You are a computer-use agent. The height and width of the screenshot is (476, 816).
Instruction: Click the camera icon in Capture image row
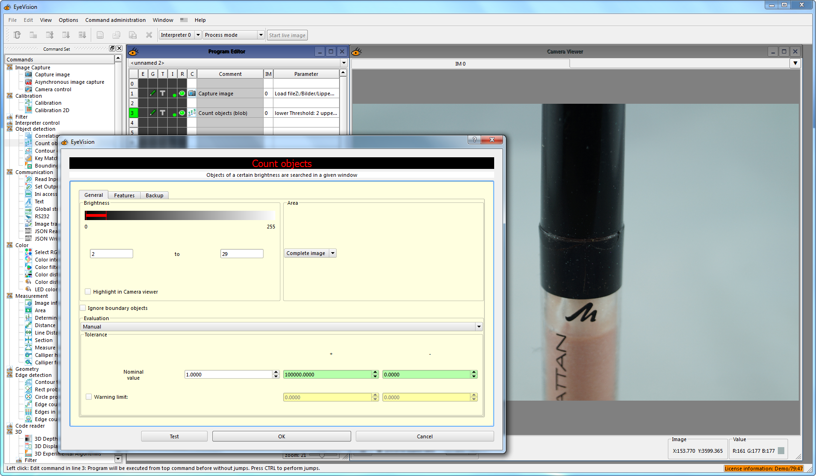coord(192,94)
